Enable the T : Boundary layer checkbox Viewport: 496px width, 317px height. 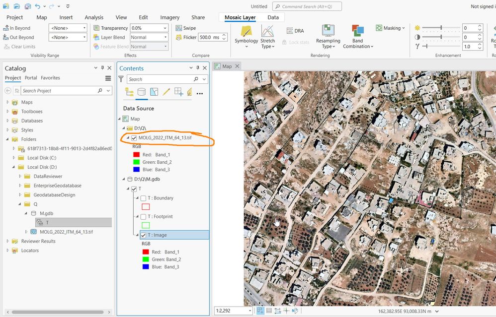(143, 198)
